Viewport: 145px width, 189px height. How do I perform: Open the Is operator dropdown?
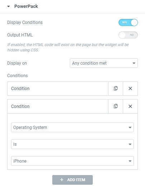point(72,144)
